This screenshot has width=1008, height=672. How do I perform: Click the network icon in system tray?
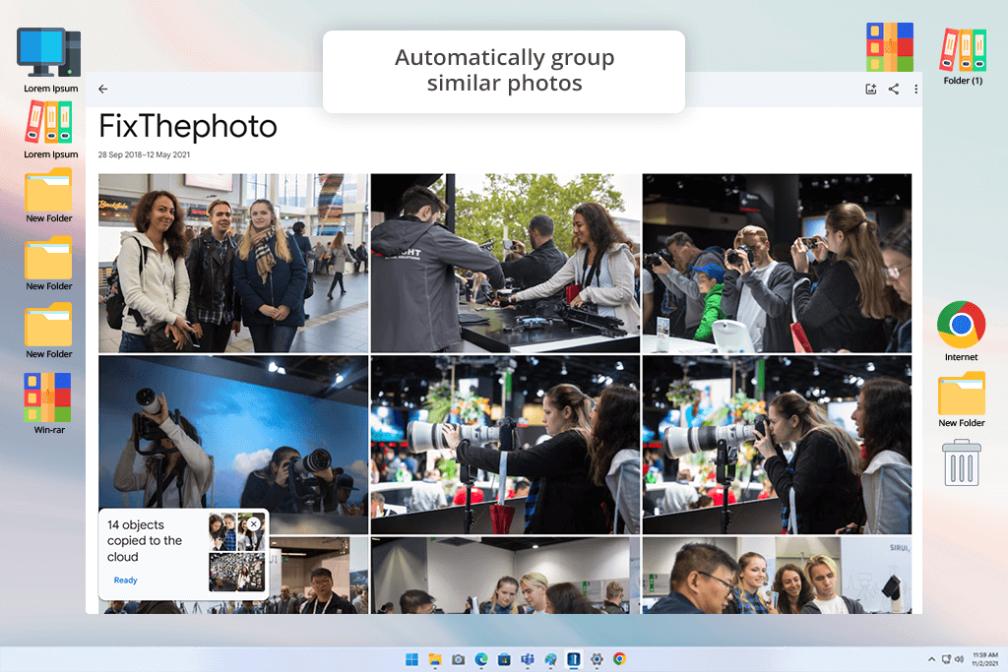tap(946, 659)
